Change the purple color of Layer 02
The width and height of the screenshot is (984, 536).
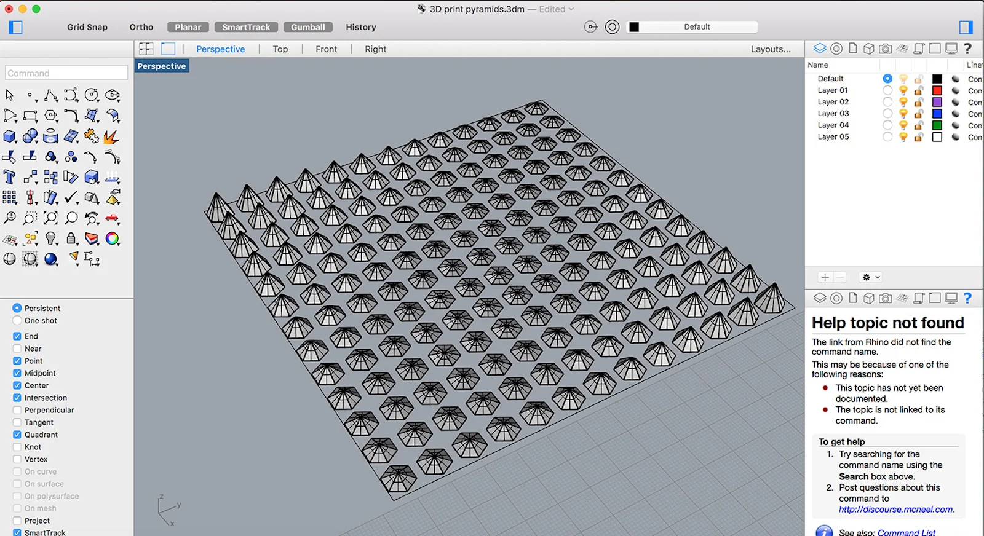(x=937, y=102)
